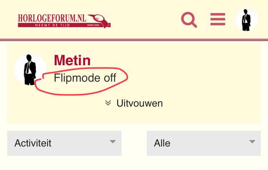
Task: Click the HORLOGEFORUM.NL logo text
Action: tap(52, 18)
